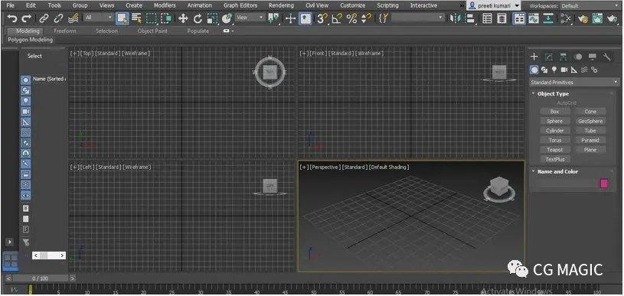Choose the Select Object tool

tap(123, 18)
